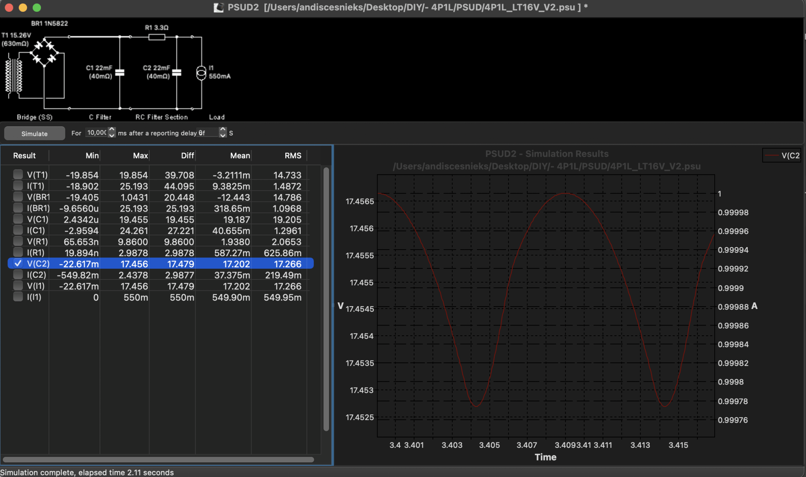Viewport: 806px width, 477px height.
Task: Sort by the Diff column header
Action: (x=187, y=155)
